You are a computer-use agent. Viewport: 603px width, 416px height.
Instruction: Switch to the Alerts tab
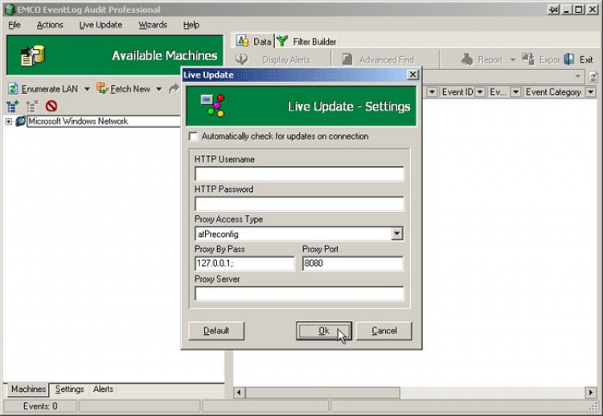pos(103,389)
